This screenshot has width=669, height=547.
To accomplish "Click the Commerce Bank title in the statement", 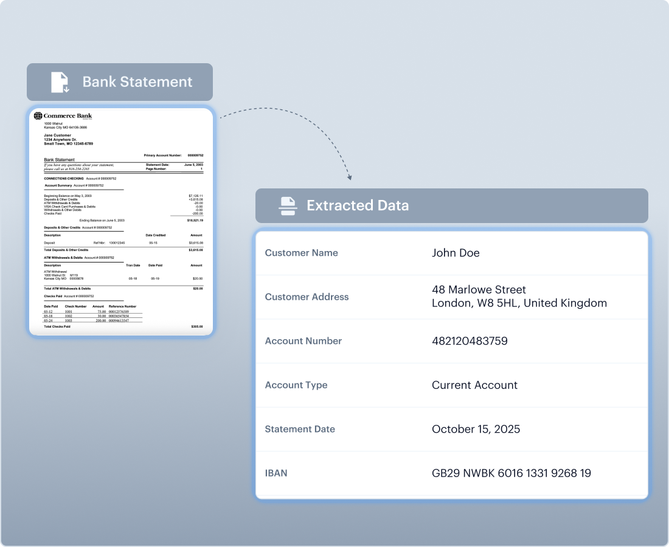I will pos(68,116).
